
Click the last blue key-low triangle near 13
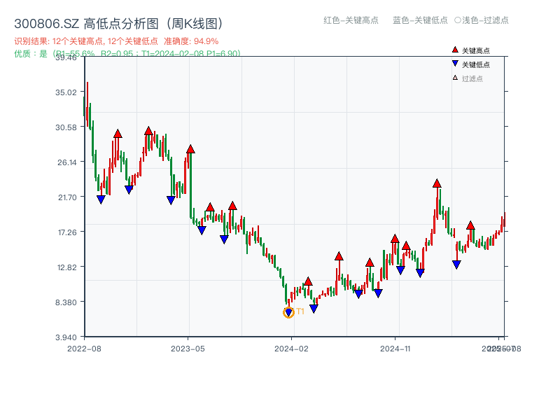tap(456, 265)
